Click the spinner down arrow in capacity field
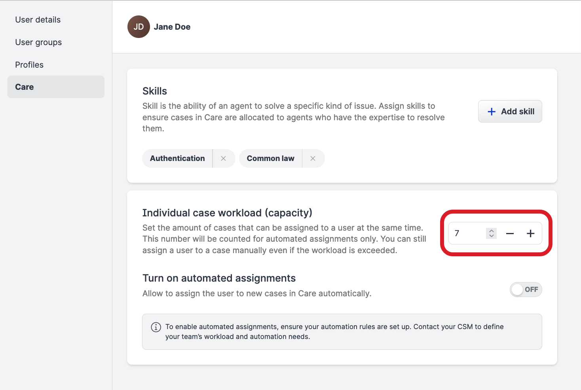The image size is (581, 390). [491, 236]
